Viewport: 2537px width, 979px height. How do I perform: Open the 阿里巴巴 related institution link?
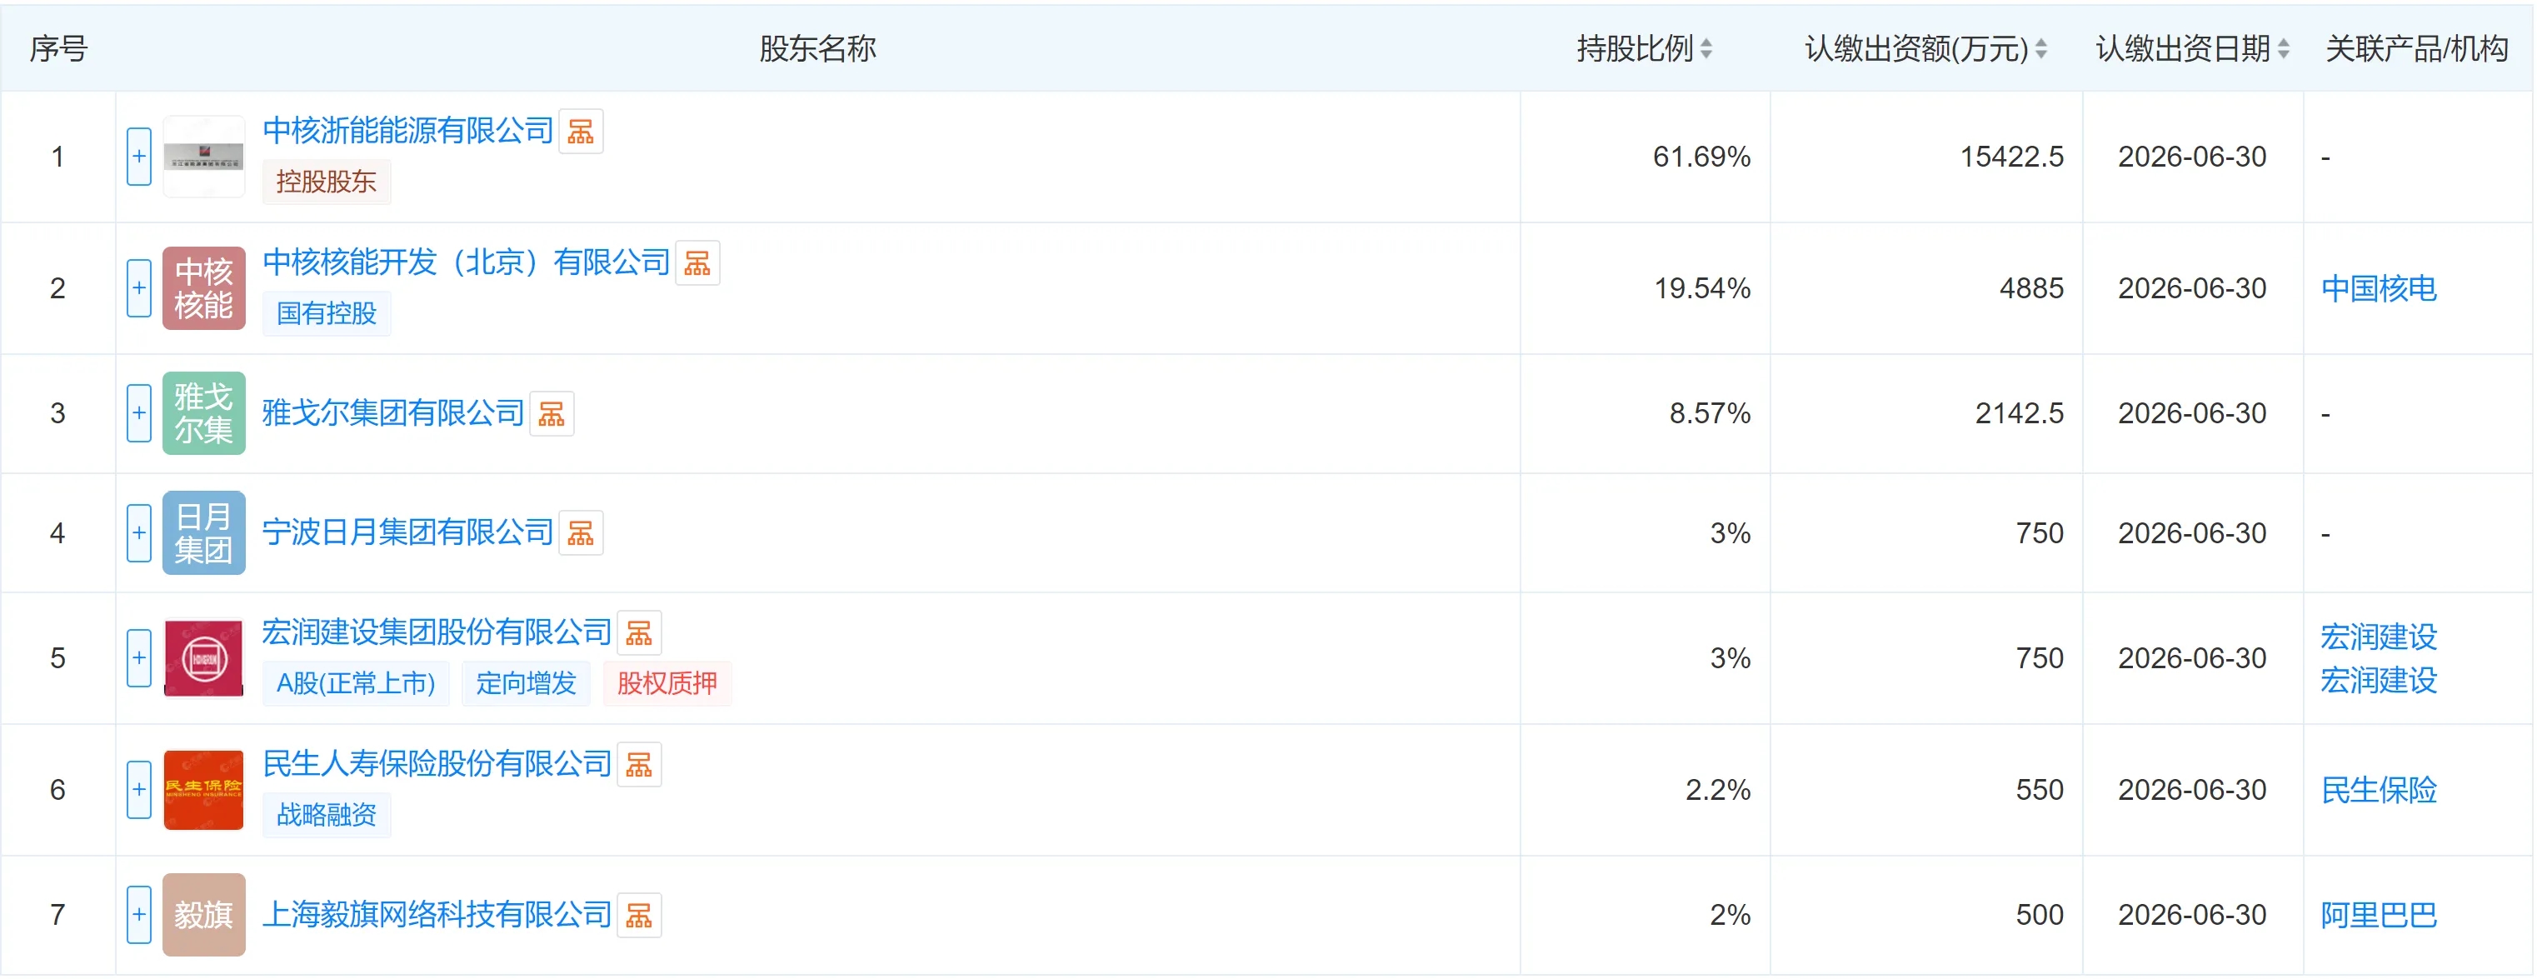[x=2379, y=916]
